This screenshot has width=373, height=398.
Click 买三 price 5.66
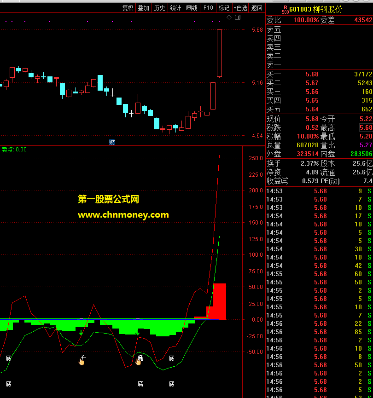coord(312,92)
